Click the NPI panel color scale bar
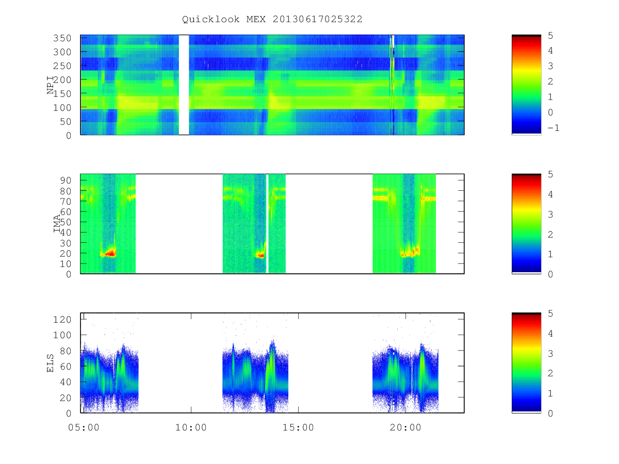 pos(526,85)
